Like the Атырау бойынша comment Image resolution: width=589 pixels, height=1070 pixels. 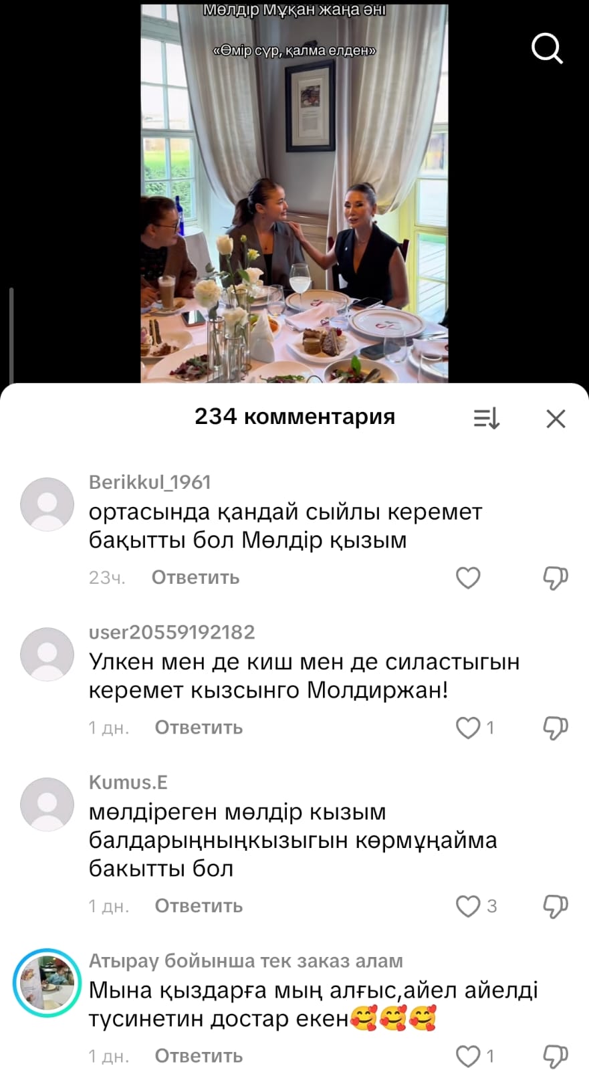[468, 1056]
